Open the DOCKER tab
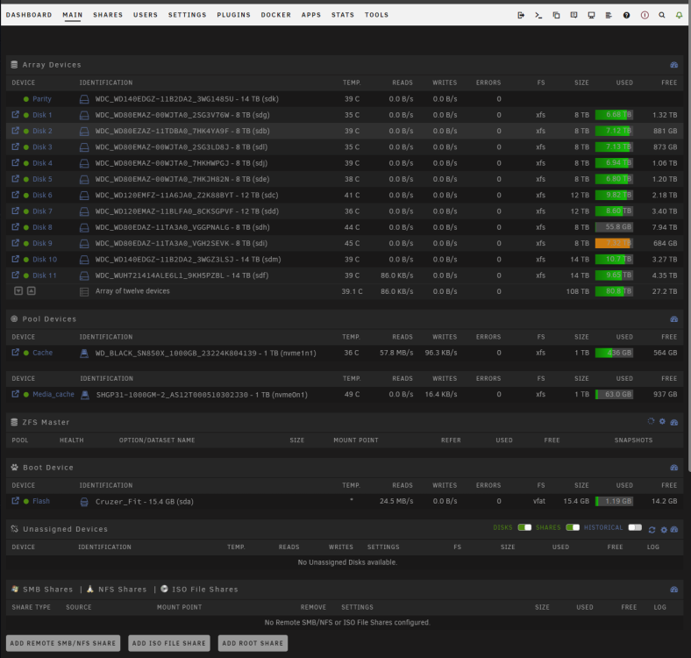691x658 pixels. (276, 15)
